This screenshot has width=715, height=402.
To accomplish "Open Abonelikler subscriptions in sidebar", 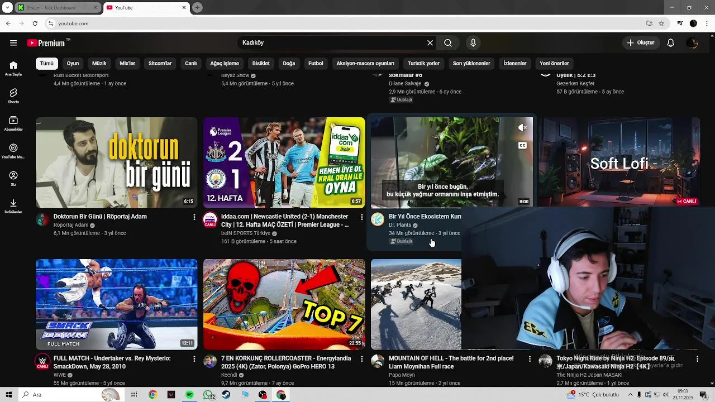I will 13,123.
